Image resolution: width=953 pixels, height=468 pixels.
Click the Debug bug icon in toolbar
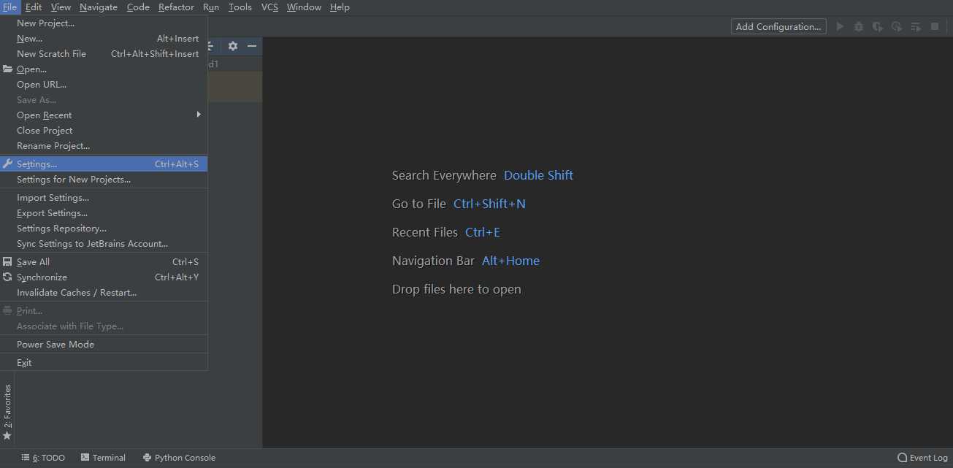859,27
